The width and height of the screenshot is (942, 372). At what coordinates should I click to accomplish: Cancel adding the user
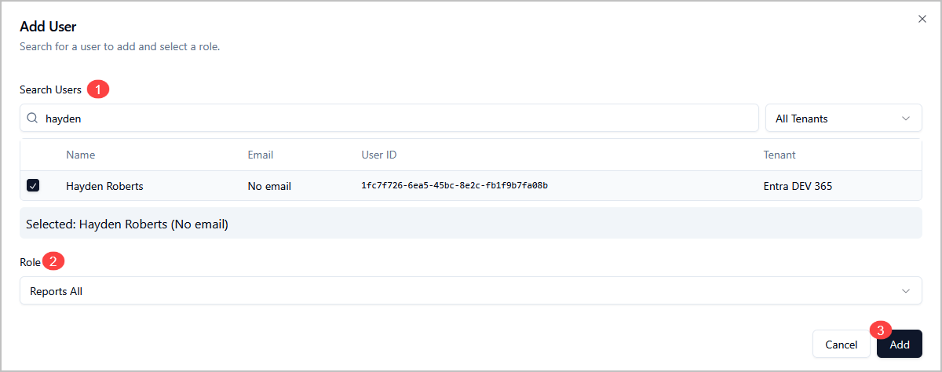(841, 345)
